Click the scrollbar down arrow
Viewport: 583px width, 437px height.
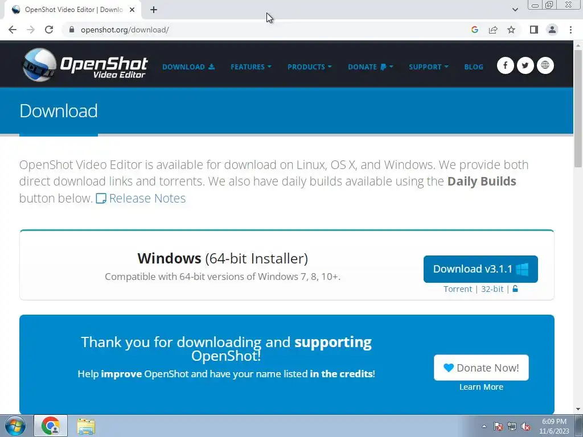pos(578,409)
